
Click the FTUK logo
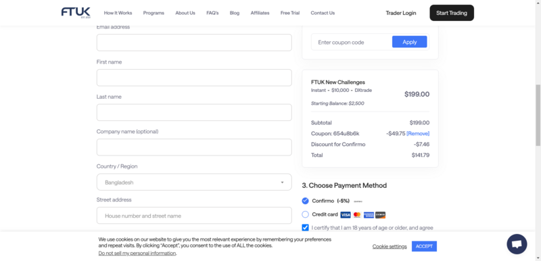click(x=76, y=12)
